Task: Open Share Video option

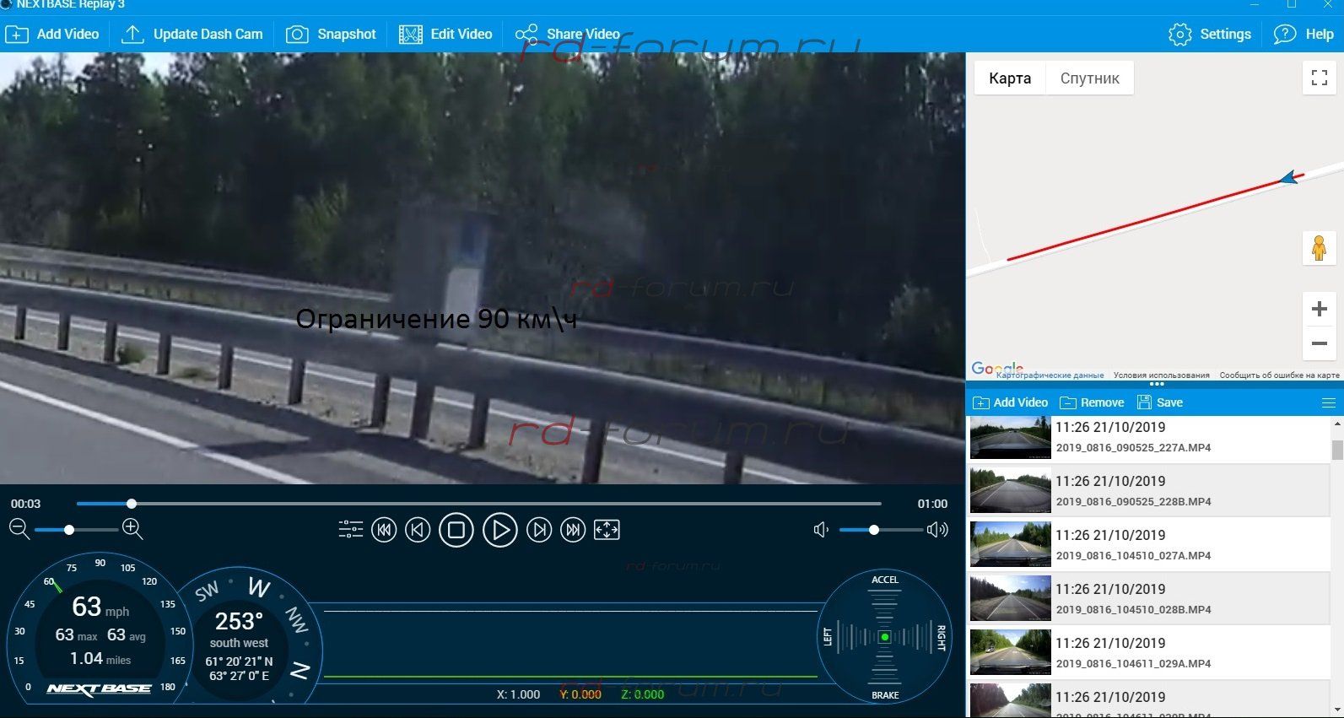Action: point(568,35)
